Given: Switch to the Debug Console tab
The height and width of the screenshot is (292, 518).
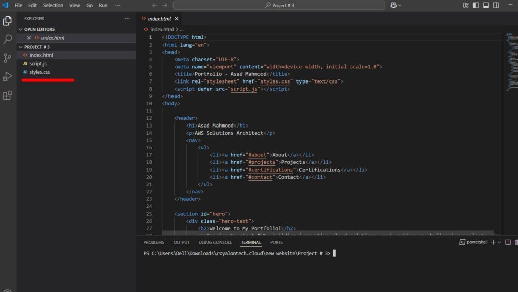Looking at the screenshot, I should pos(215,242).
